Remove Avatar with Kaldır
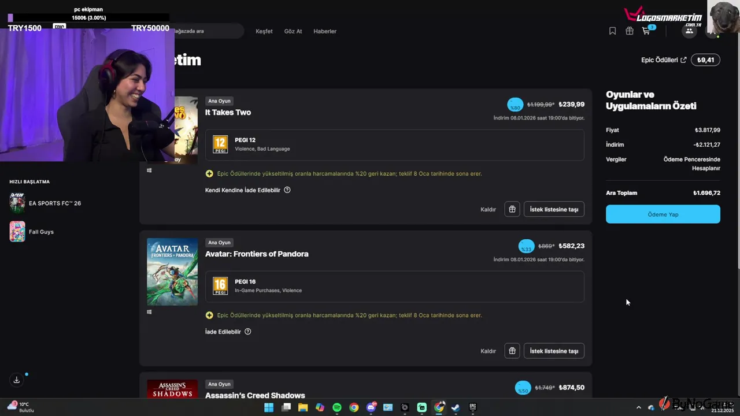The image size is (740, 416). [x=488, y=351]
